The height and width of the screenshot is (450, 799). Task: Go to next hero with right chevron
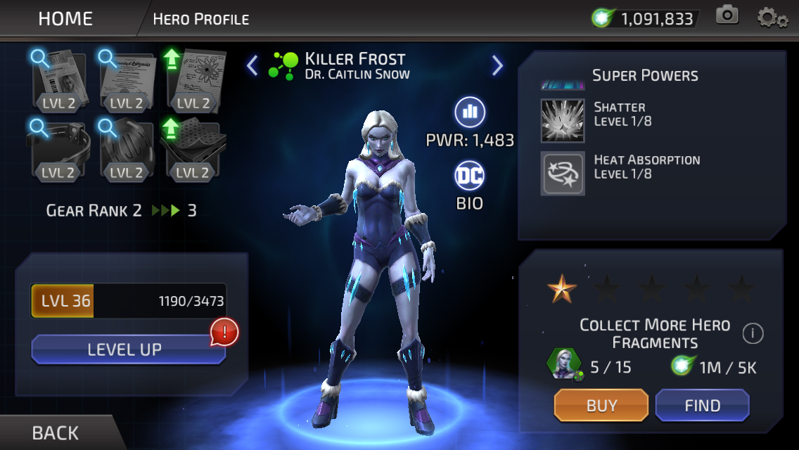(x=497, y=65)
